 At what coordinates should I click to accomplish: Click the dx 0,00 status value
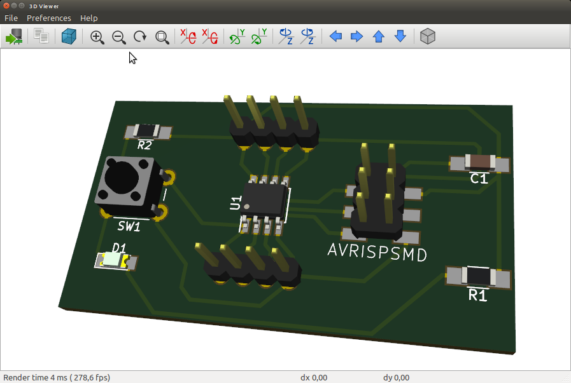click(314, 377)
